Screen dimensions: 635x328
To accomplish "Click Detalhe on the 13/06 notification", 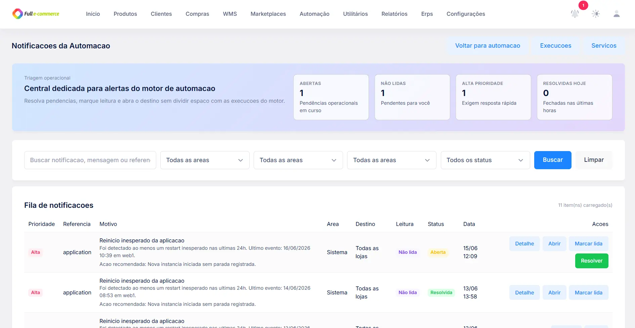I will pos(524,293).
